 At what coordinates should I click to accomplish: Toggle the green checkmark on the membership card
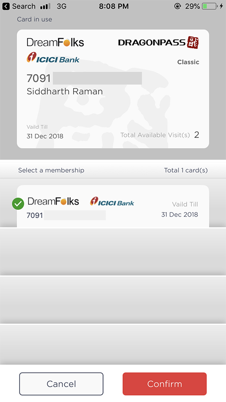[x=18, y=204]
